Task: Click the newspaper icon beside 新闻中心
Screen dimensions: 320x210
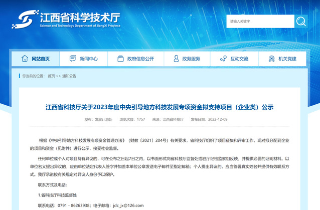Action: click(x=72, y=59)
